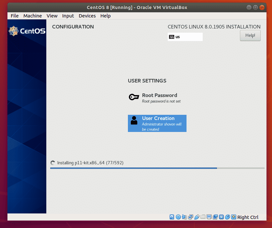
Task: Click the key icon beside Root Password
Action: [x=134, y=97]
